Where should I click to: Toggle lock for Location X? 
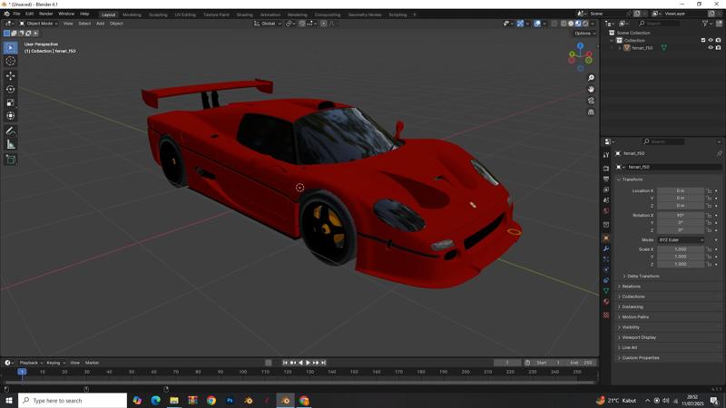709,190
